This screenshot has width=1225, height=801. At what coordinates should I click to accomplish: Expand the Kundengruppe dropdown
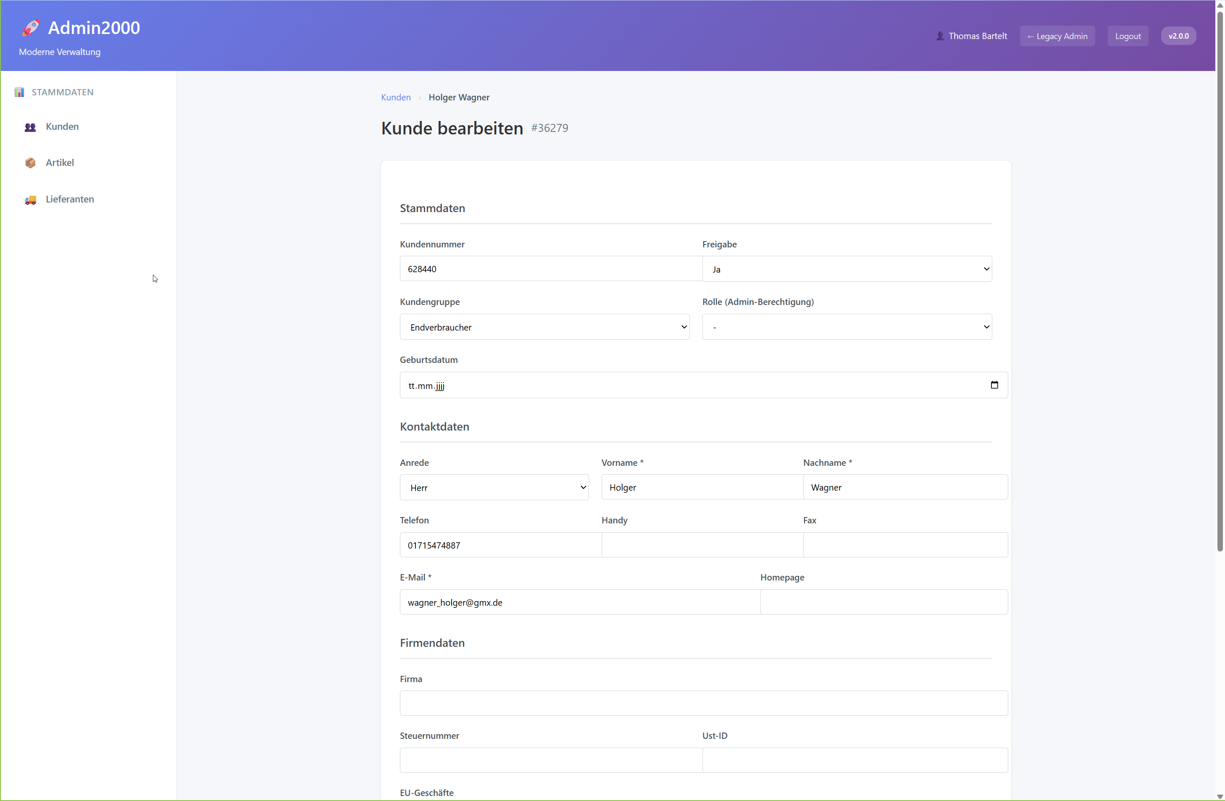point(544,327)
